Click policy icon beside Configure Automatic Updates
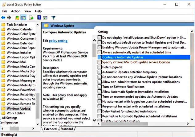Screen dimensions: 195x137 (x=100, y=57)
